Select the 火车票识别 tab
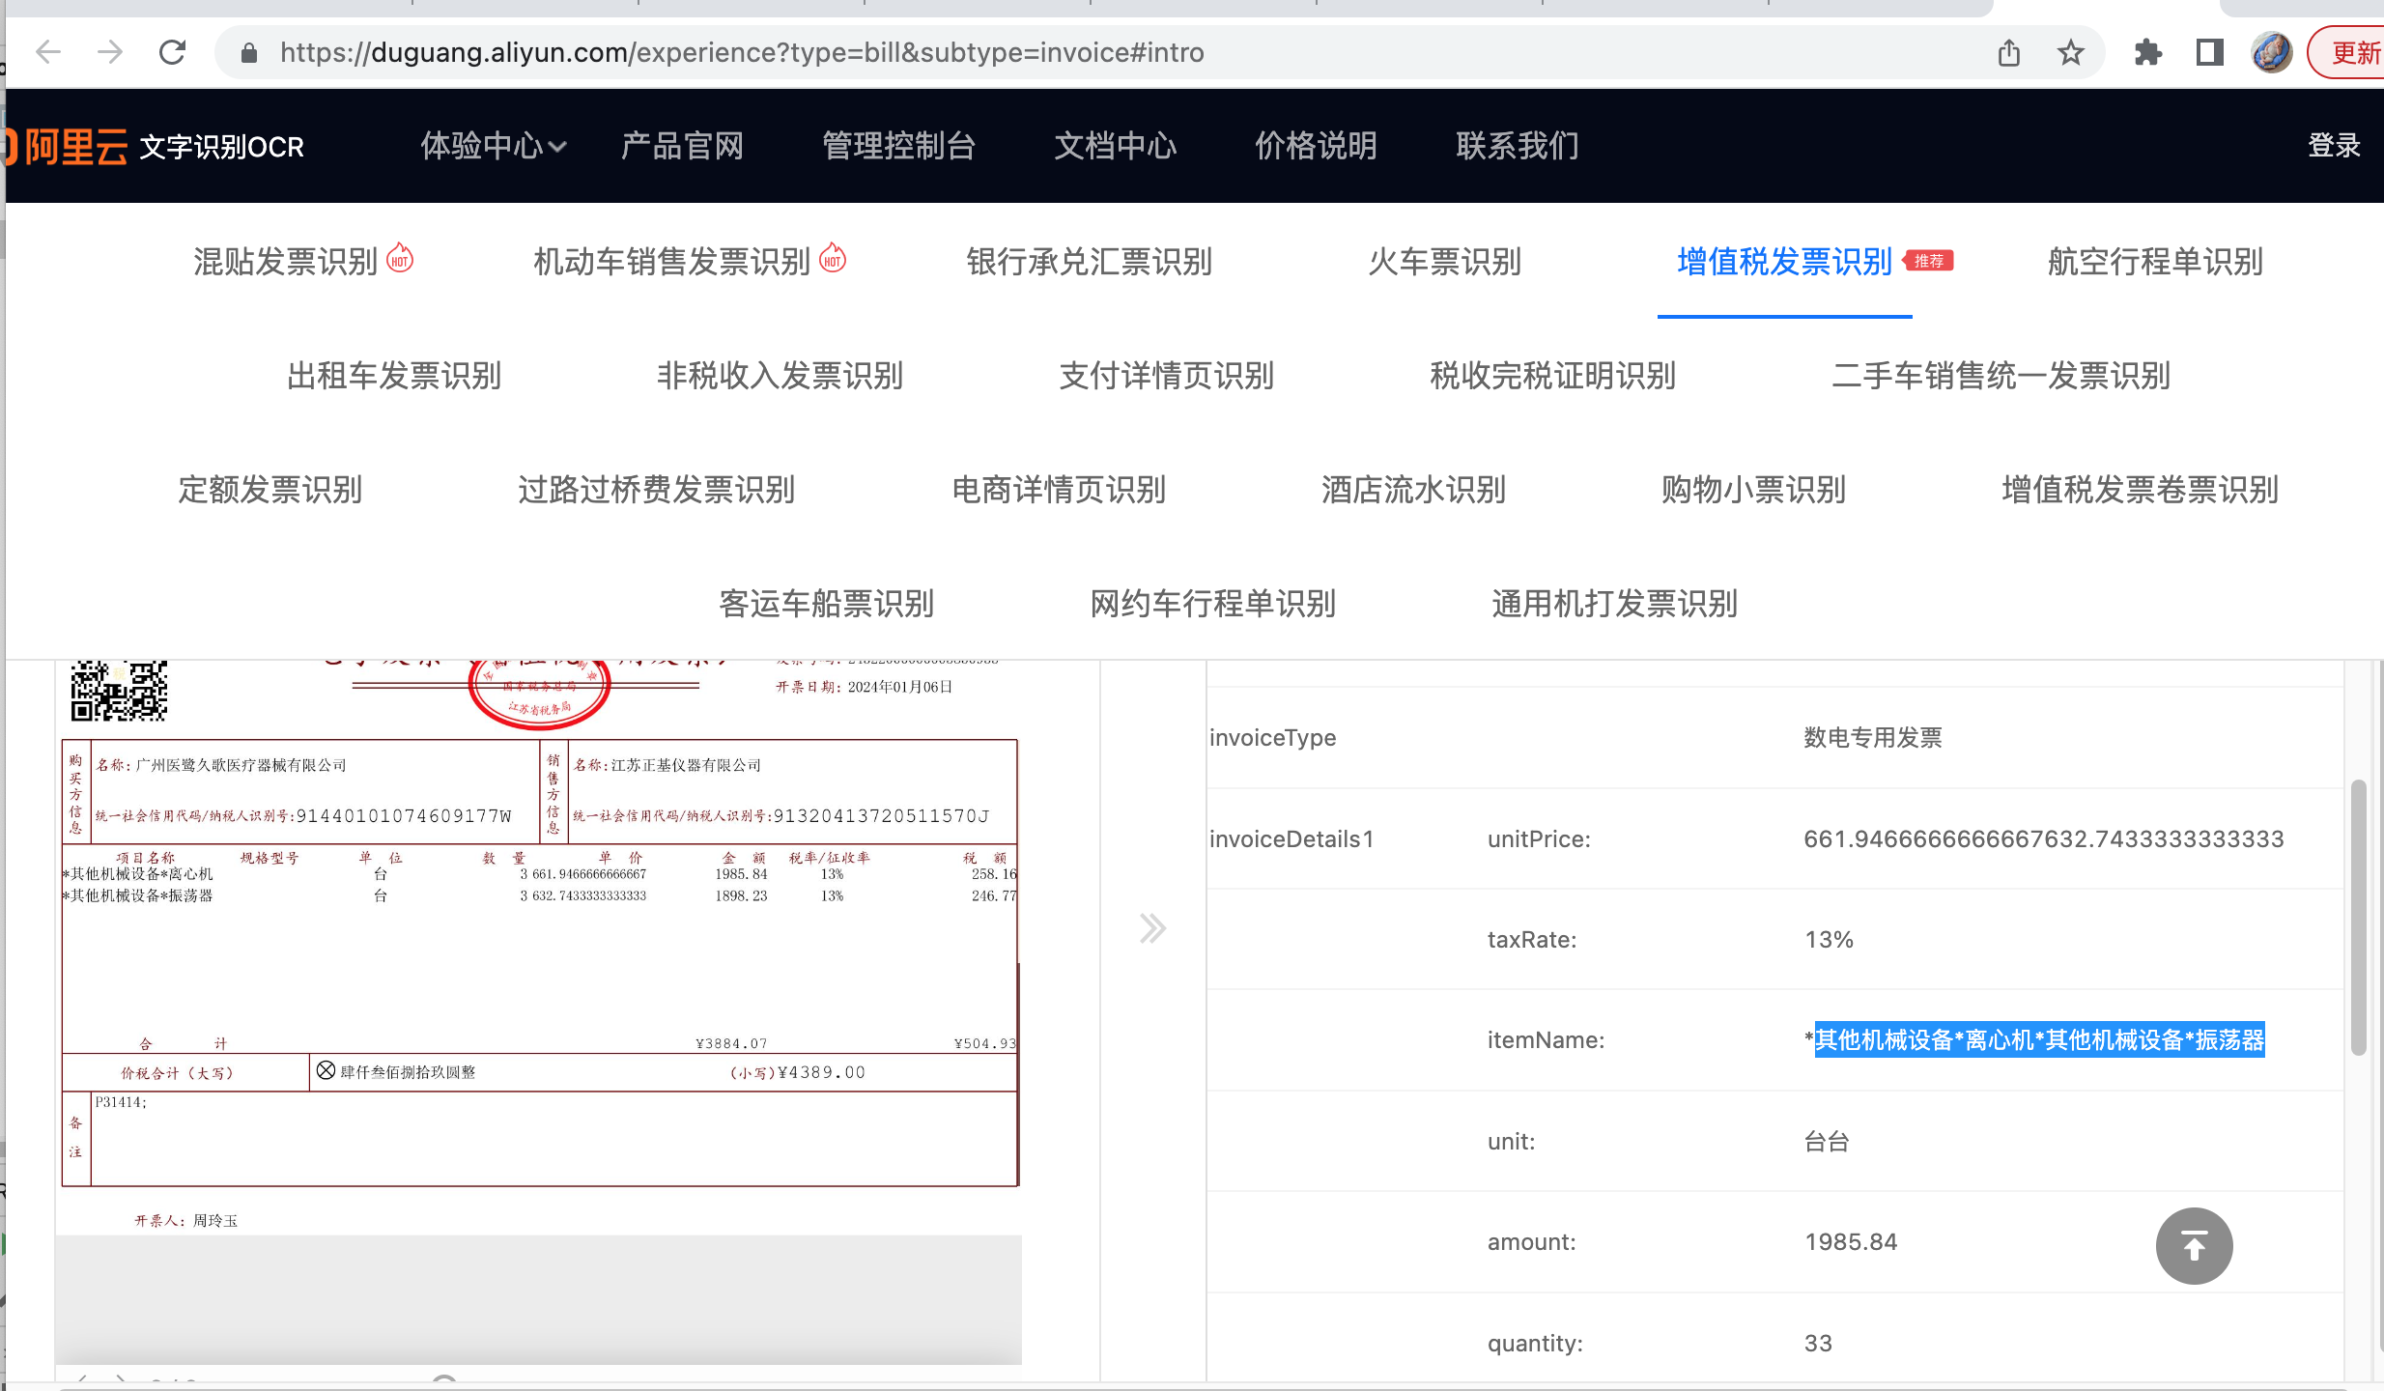The image size is (2384, 1391). [x=1445, y=262]
